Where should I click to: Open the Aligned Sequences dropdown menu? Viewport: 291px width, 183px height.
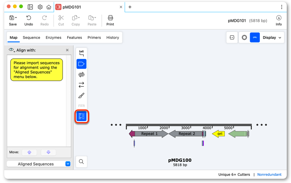(x=39, y=164)
